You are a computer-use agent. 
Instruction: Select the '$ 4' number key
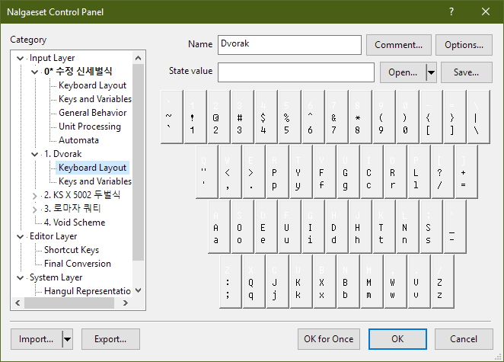pos(263,117)
